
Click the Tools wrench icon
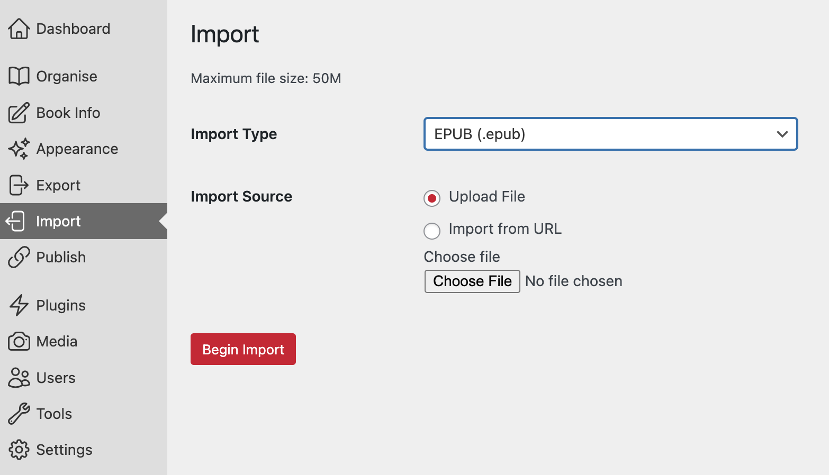[x=19, y=414]
